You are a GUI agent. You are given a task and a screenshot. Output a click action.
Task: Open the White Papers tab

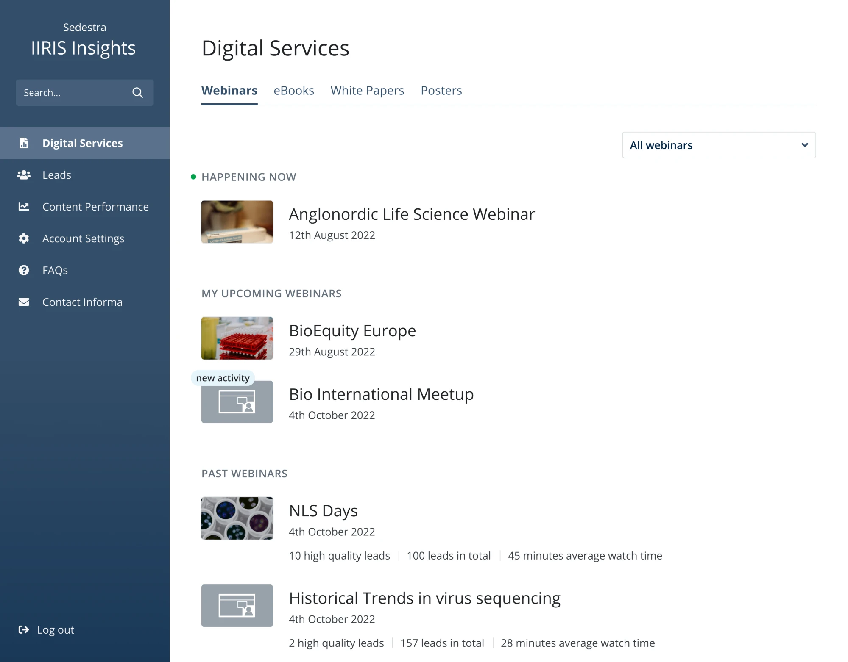click(x=367, y=91)
